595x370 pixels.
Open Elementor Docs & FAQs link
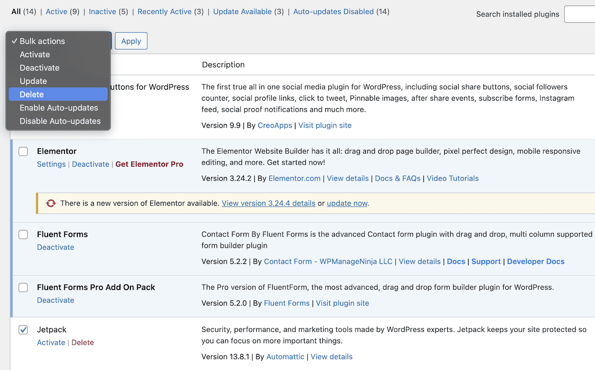point(398,178)
